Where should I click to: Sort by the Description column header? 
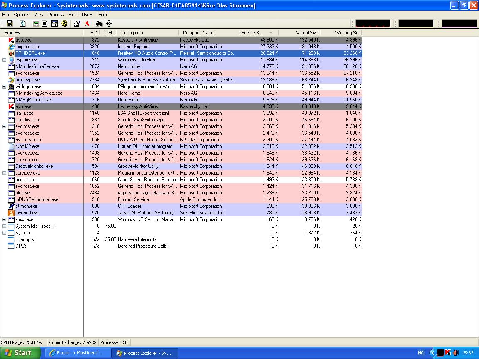pos(147,33)
